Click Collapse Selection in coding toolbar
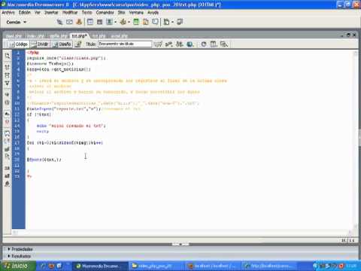 [x=8, y=75]
